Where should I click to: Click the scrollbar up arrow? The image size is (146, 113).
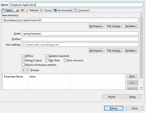pyautogui.click(x=141, y=15)
